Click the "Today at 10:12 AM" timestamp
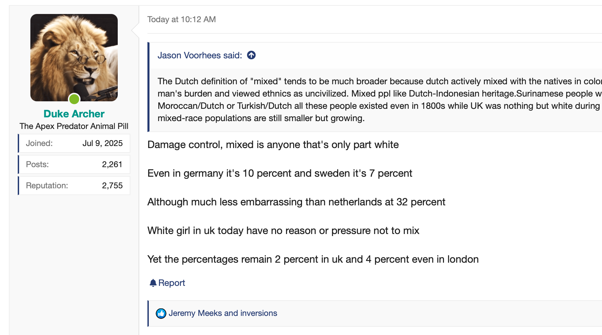Screen dimensions: 602x335 click(182, 19)
